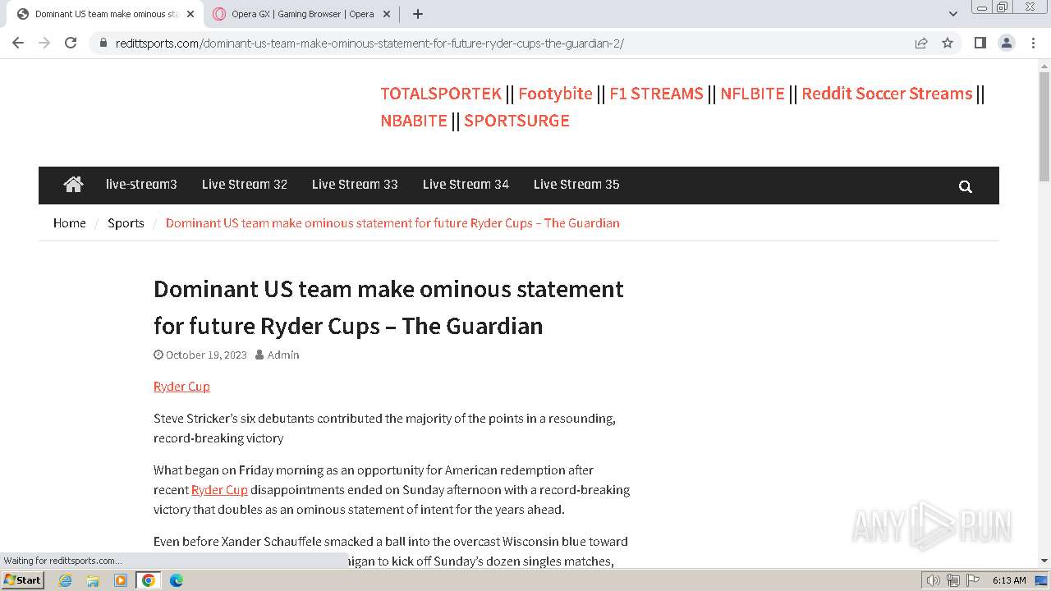This screenshot has height=591, width=1051.
Task: Open the Windows Start button
Action: (x=22, y=580)
